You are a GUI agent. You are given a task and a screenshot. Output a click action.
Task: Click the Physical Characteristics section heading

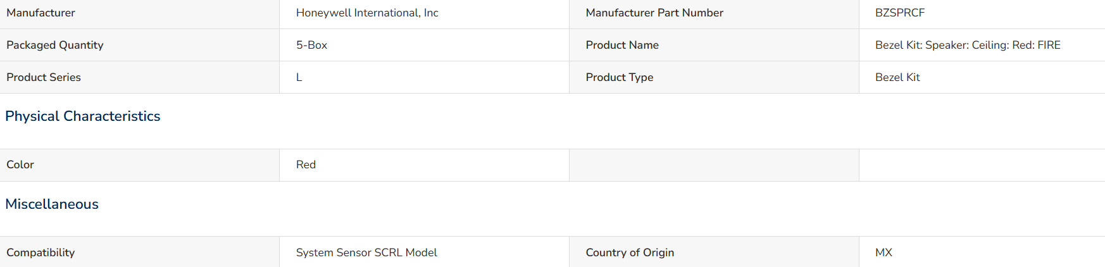pos(83,116)
